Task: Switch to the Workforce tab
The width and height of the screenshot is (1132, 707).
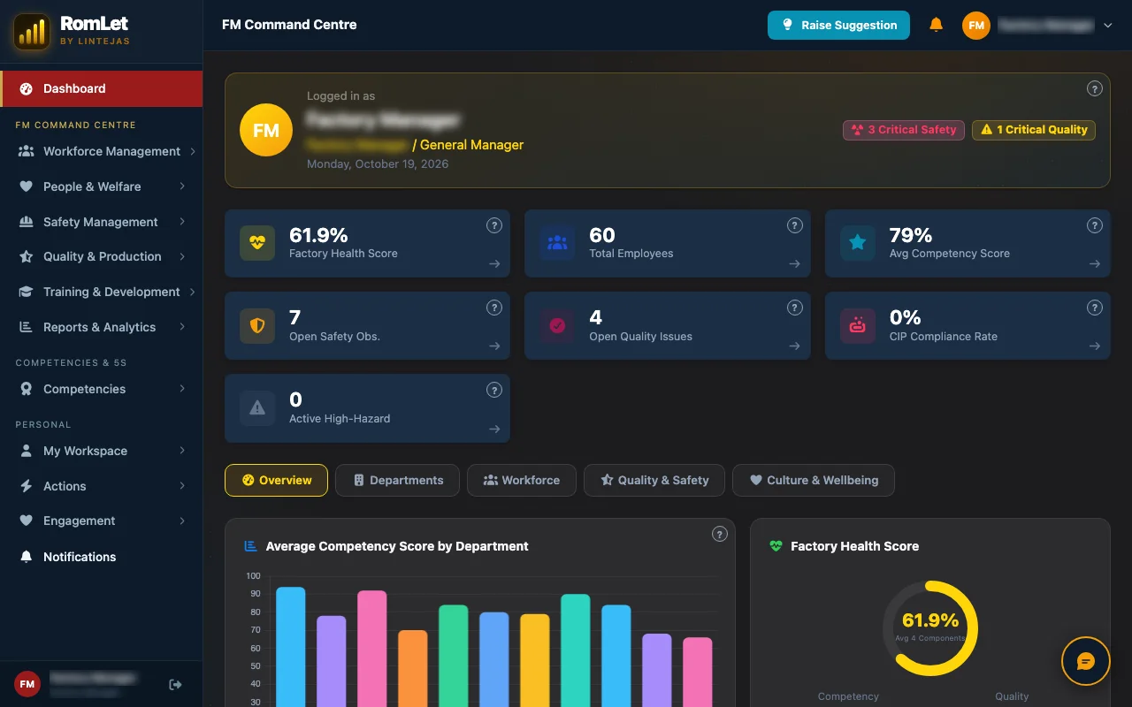Action: [522, 480]
